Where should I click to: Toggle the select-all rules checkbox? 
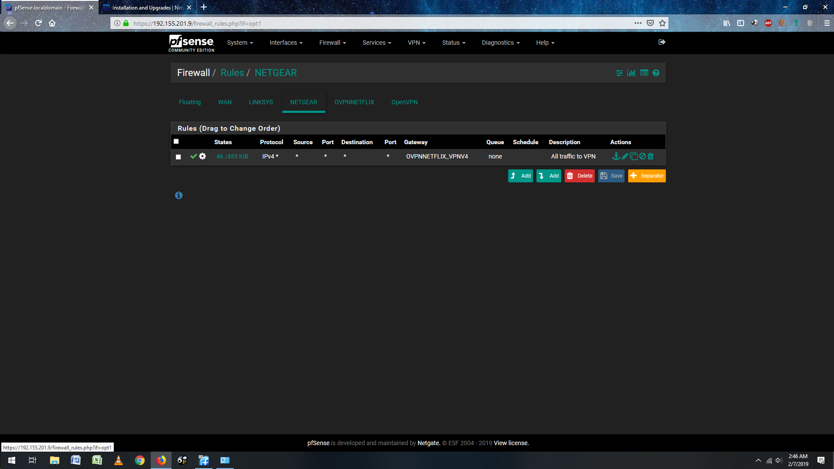176,142
